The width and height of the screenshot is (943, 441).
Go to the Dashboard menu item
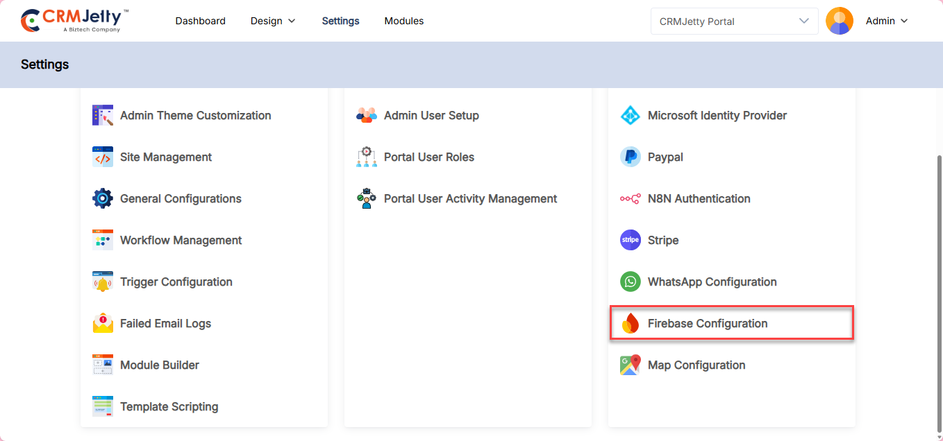[200, 21]
